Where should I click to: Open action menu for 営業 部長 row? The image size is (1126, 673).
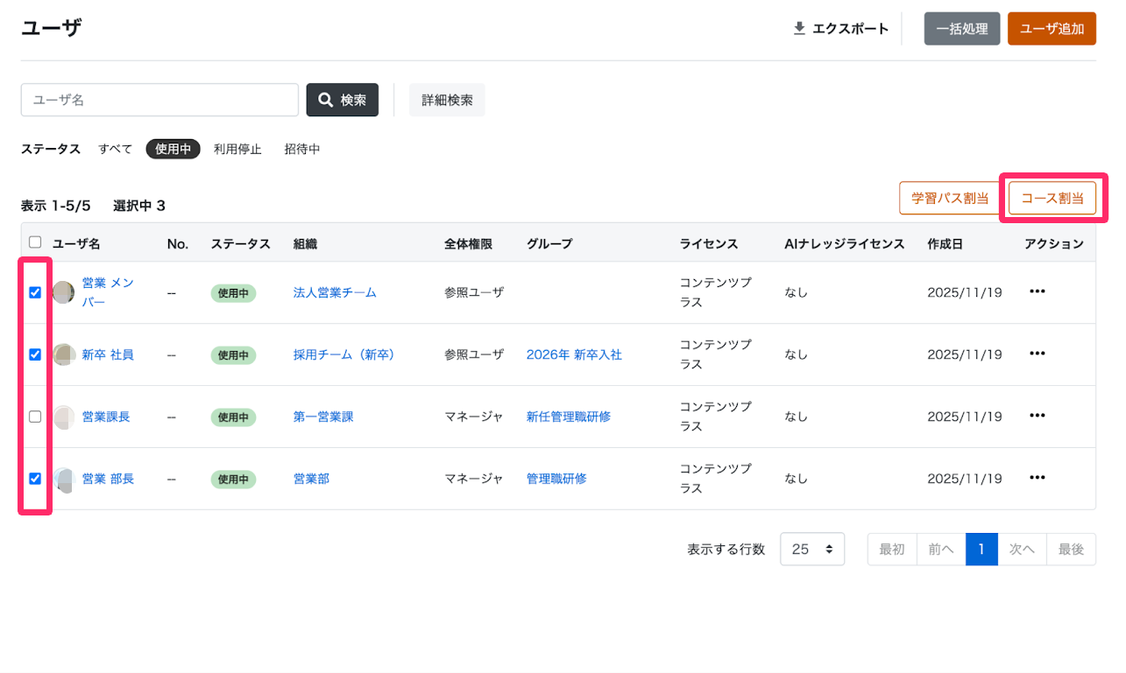(x=1037, y=479)
